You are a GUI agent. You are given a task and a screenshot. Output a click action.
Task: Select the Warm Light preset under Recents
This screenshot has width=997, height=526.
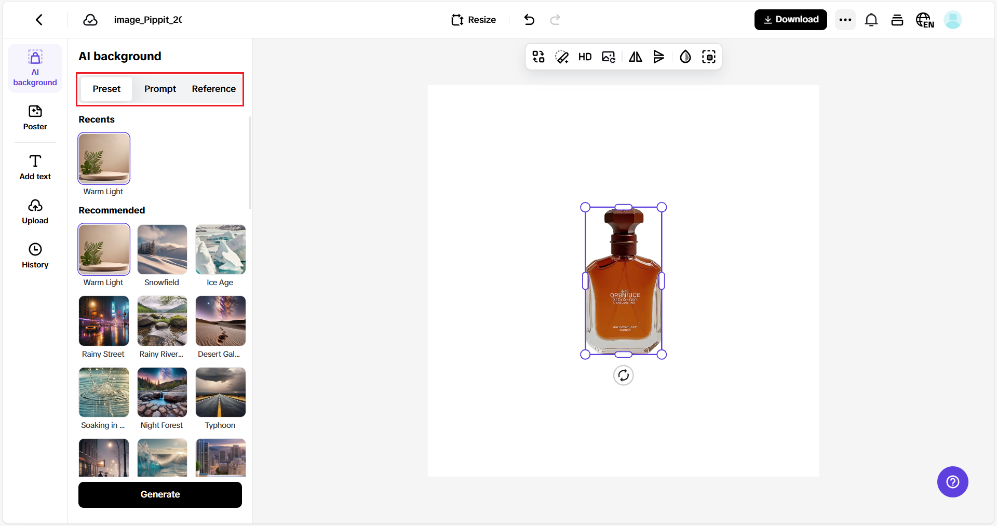pyautogui.click(x=104, y=158)
